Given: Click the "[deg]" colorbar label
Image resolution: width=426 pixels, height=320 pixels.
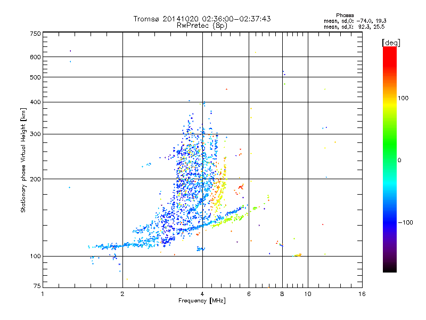Looking at the screenshot, I should (x=391, y=43).
